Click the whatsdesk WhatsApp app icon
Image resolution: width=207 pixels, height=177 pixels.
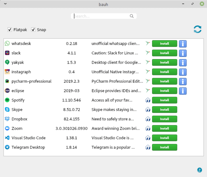coord(7,44)
